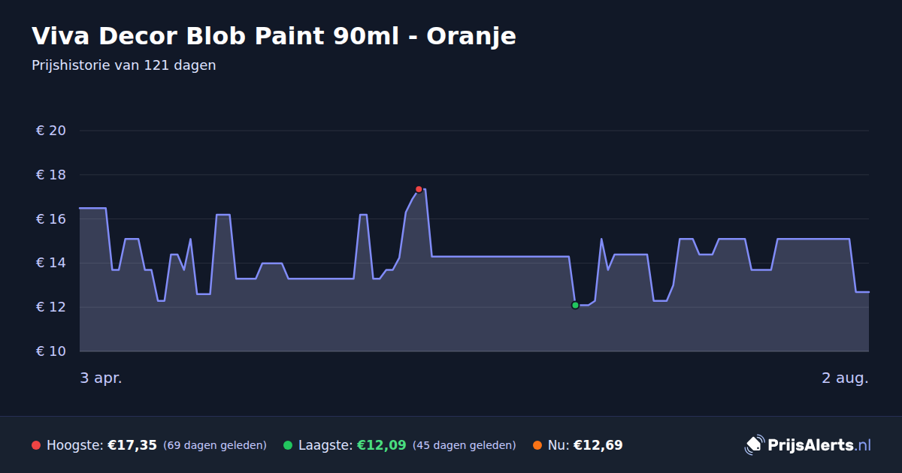Click the € 20 y-axis label
Screen dimensions: 902x473
tap(51, 131)
